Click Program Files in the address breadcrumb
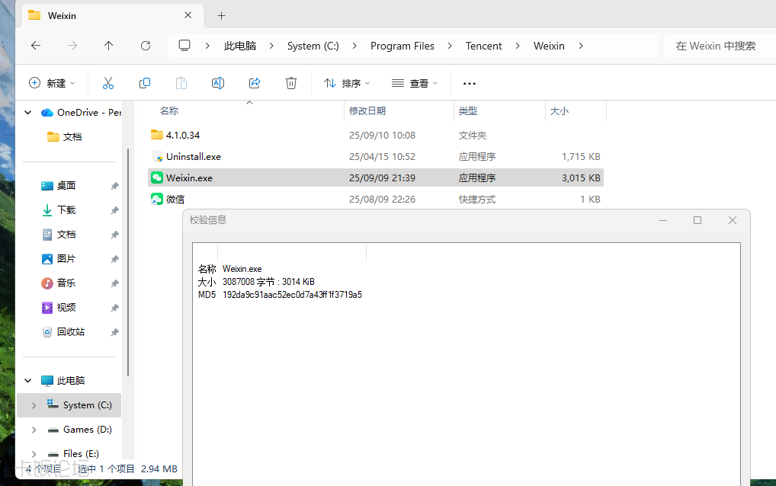Screen dimensions: 776x486 point(402,46)
